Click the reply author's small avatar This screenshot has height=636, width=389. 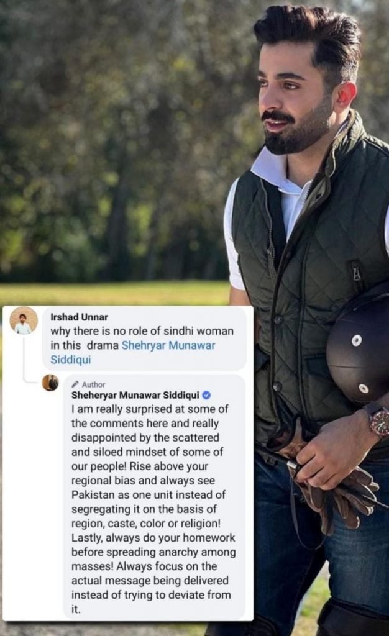tap(50, 383)
